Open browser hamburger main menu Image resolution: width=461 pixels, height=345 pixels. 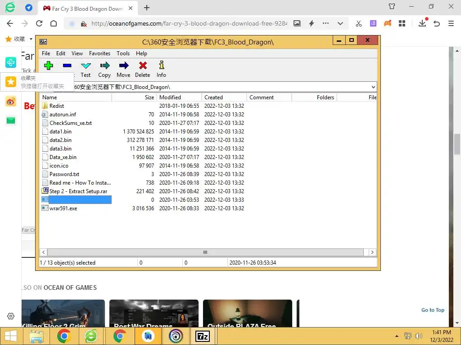451,23
